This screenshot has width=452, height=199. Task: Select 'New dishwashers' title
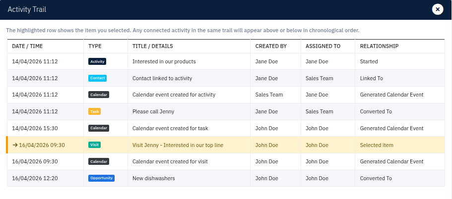click(154, 178)
